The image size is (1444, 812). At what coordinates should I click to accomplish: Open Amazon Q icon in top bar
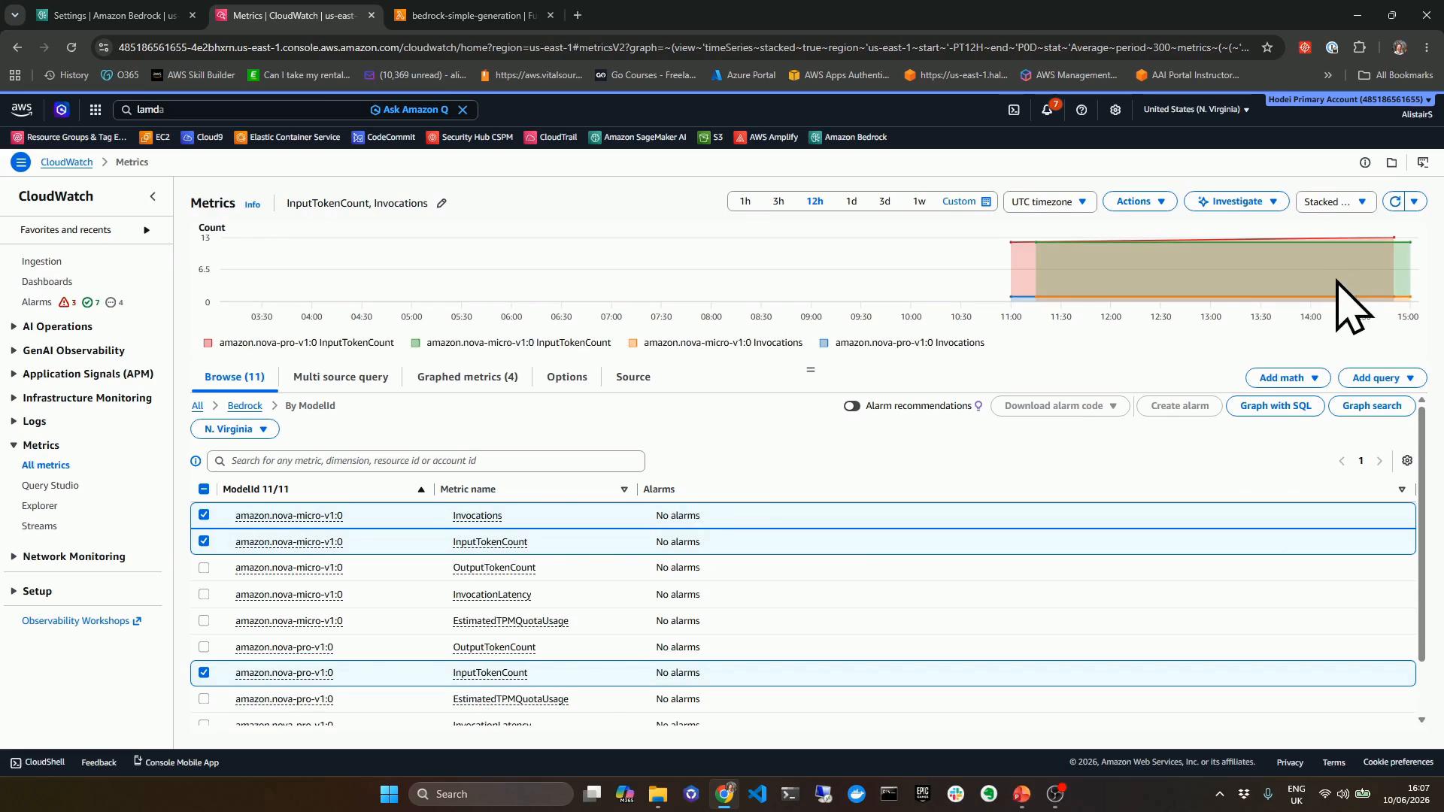coord(62,110)
